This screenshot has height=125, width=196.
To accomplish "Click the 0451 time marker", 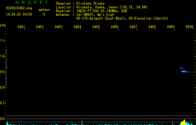I will 21,27.
